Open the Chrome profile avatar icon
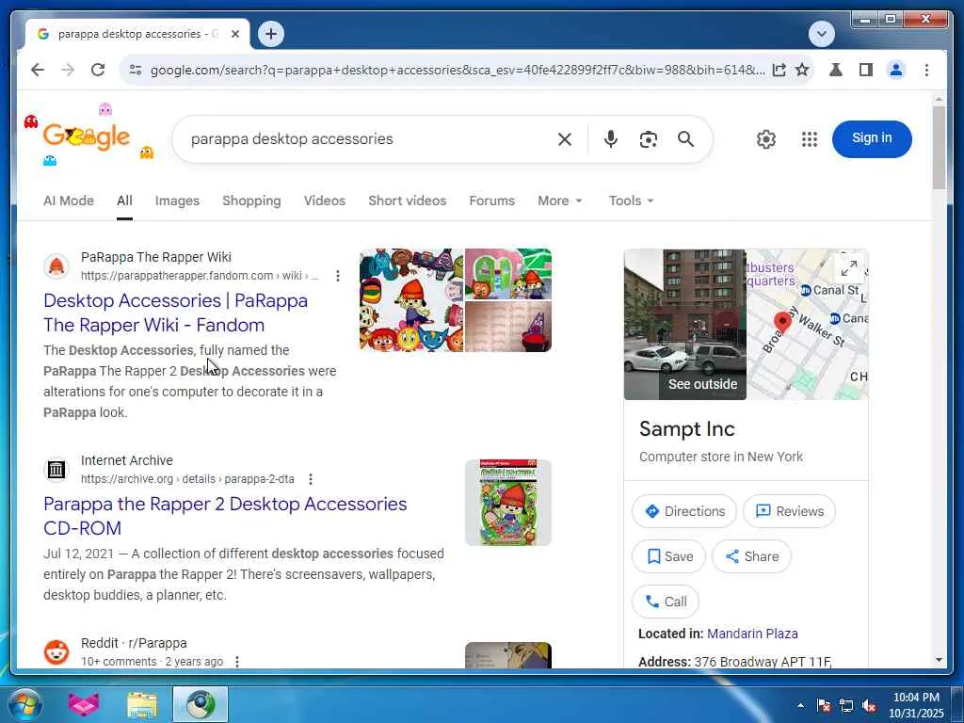The width and height of the screenshot is (964, 723). click(896, 70)
